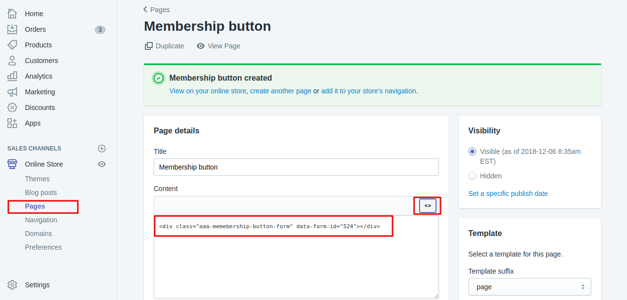627x300 pixels.
Task: Toggle HTML view with the <> button
Action: coord(427,206)
